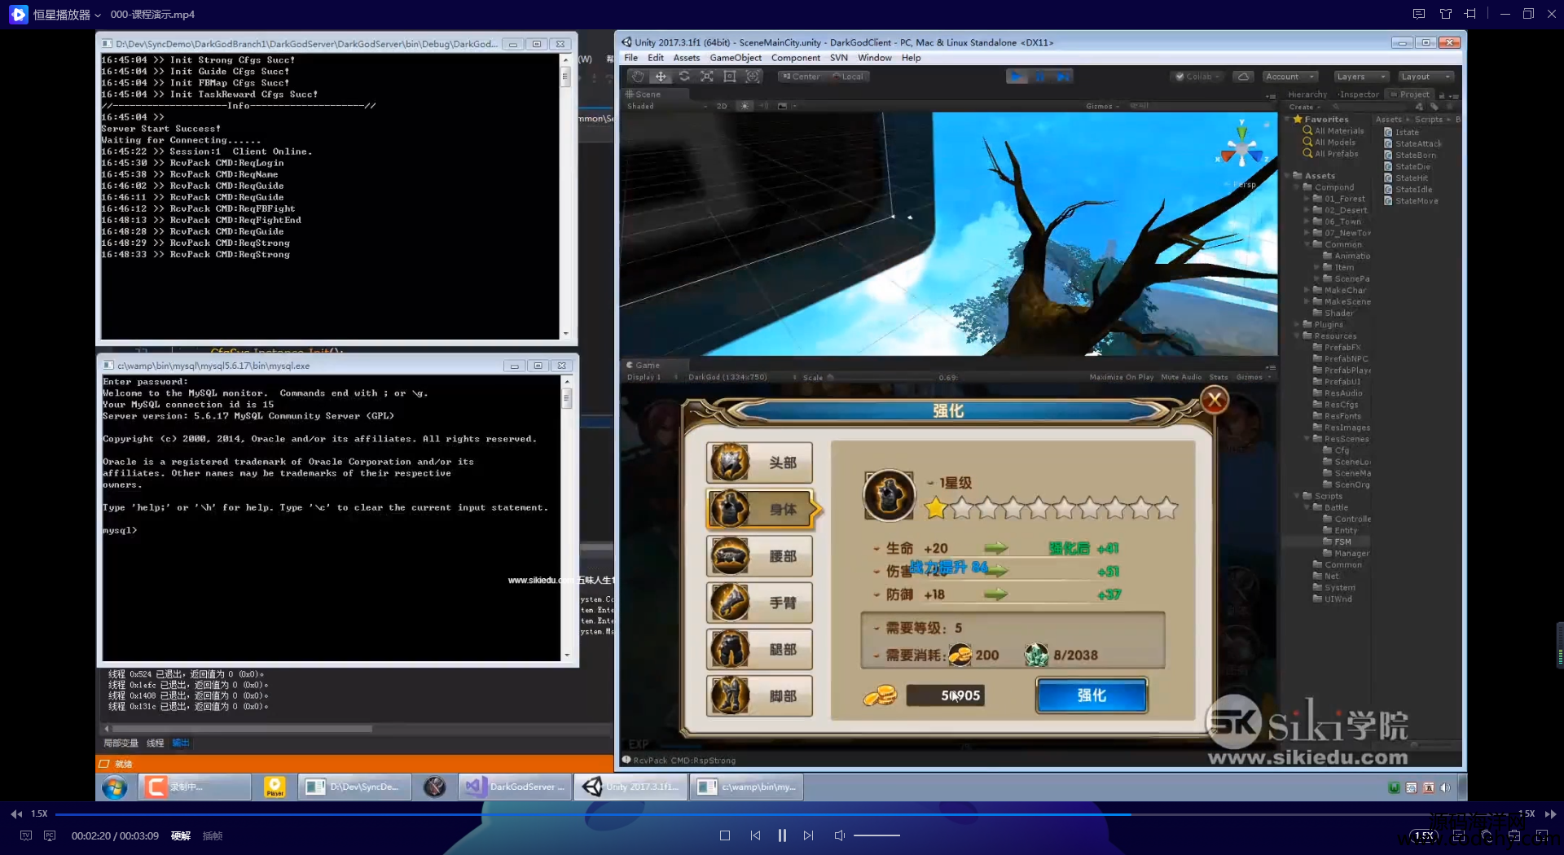Mute the video player volume
The height and width of the screenshot is (855, 1564).
pos(839,835)
